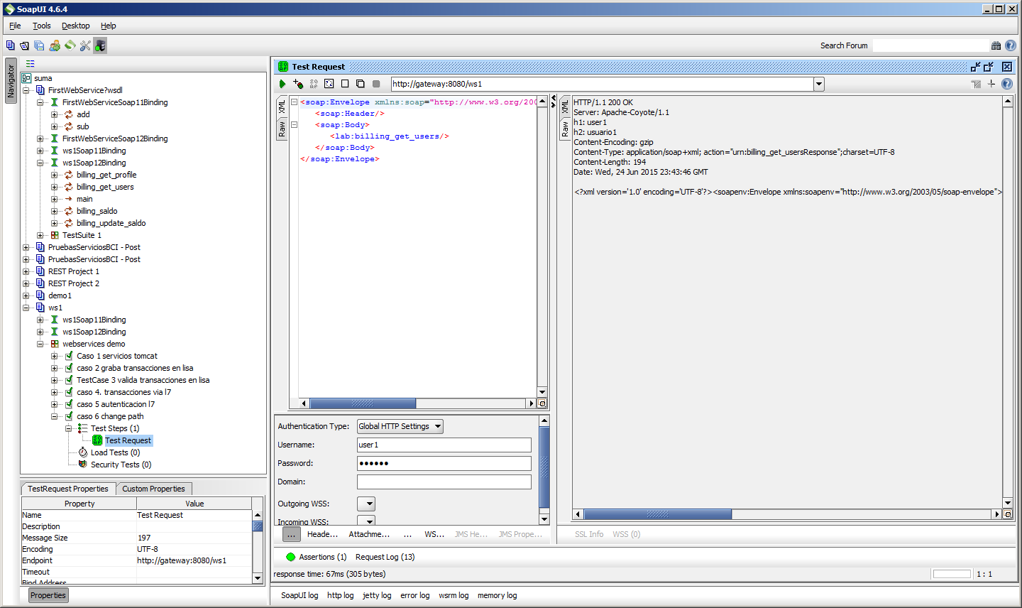Click the Test Request step icon in the tree

point(97,440)
